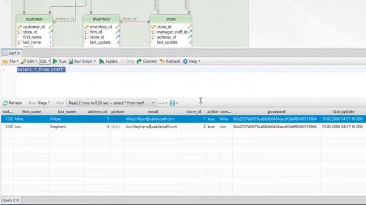Open the File menu
This screenshot has width=366, height=205.
pos(10,61)
